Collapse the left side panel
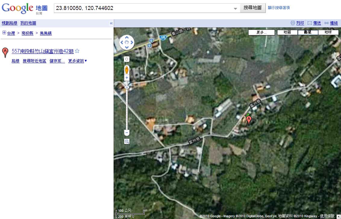The width and height of the screenshot is (341, 219). click(111, 23)
